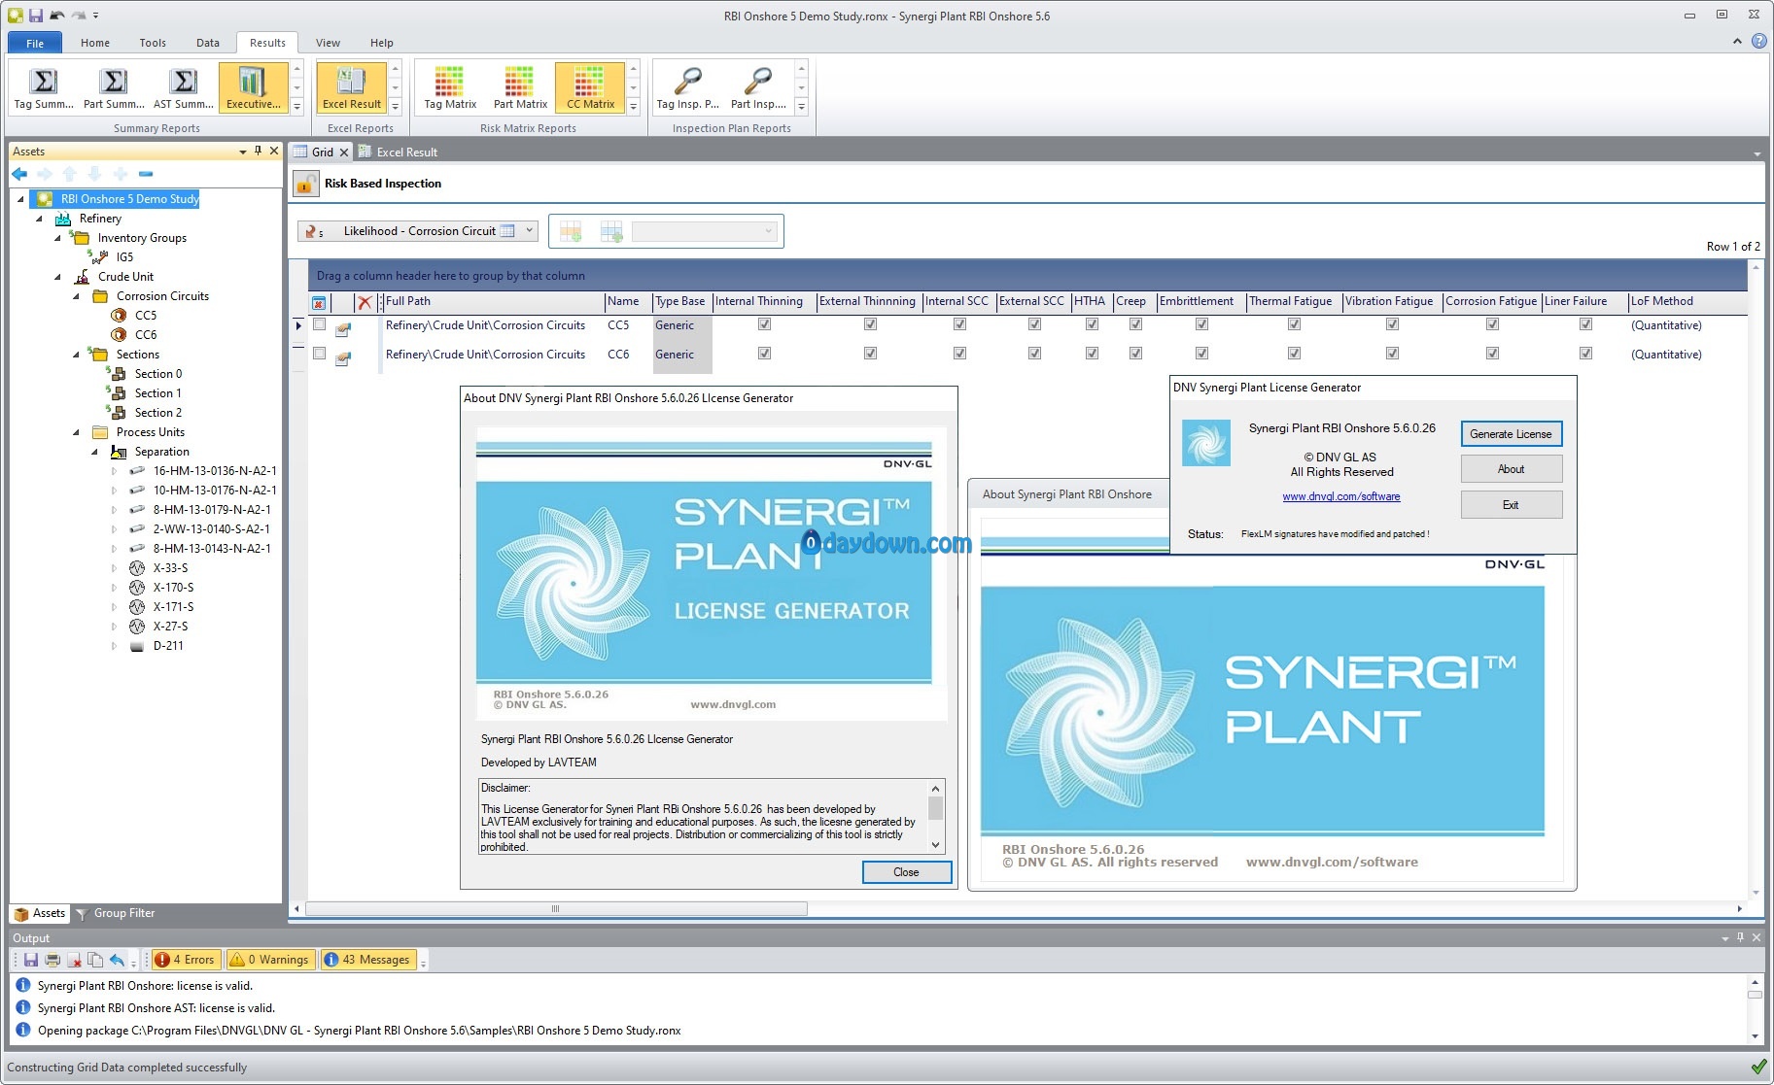The image size is (1774, 1085).
Task: Open Tag Inspection Plan report
Action: pyautogui.click(x=688, y=88)
